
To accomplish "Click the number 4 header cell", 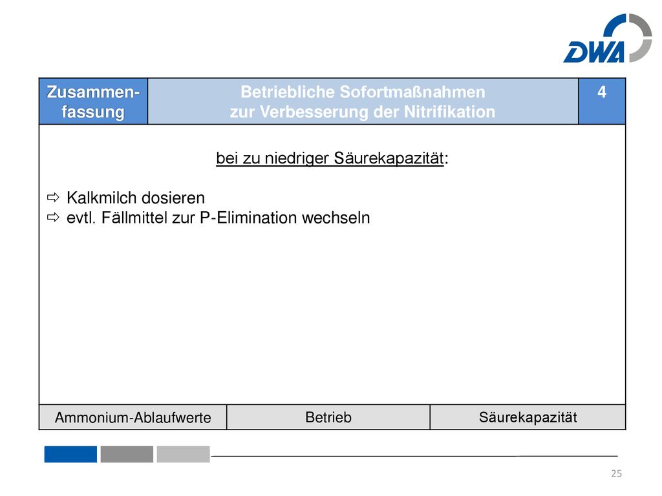I will 602,101.
